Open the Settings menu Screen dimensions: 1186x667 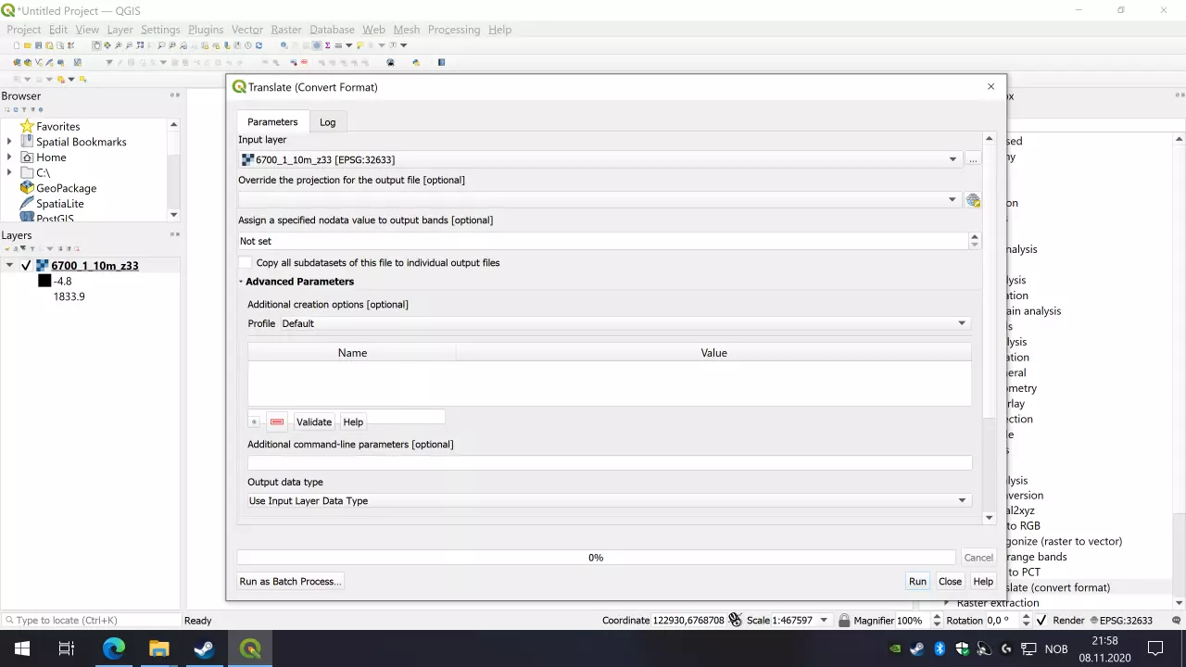(x=160, y=30)
